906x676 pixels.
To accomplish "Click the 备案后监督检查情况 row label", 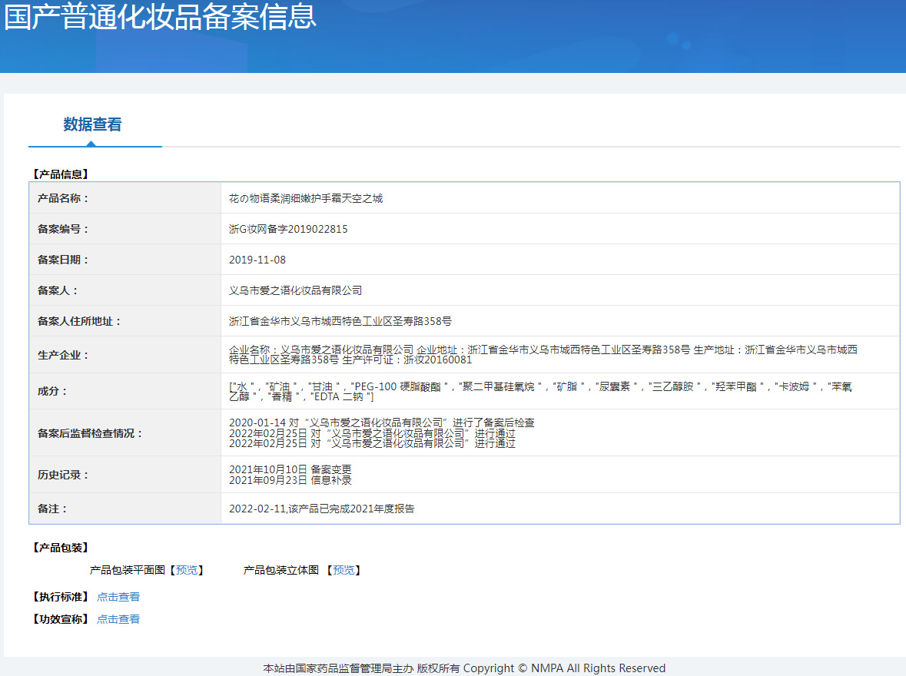I will [90, 432].
